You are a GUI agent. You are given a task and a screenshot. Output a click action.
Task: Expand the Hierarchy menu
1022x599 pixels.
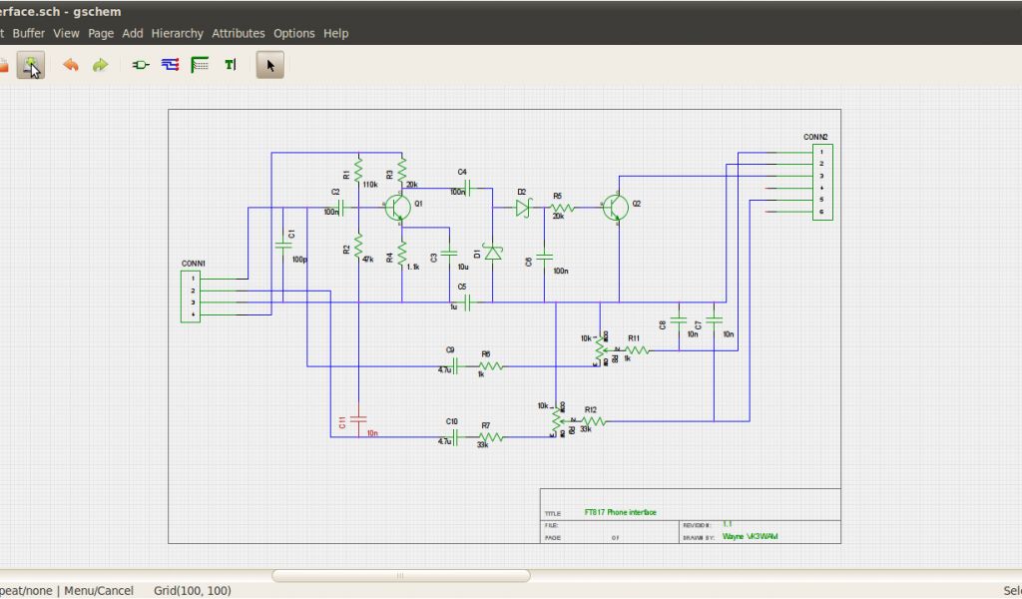click(x=177, y=33)
